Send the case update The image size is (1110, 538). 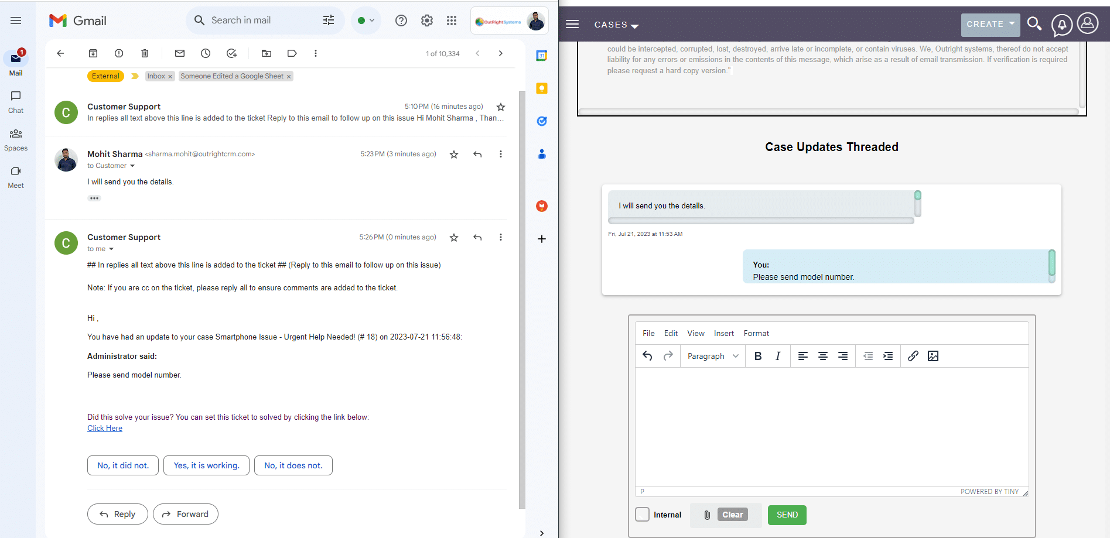point(787,515)
